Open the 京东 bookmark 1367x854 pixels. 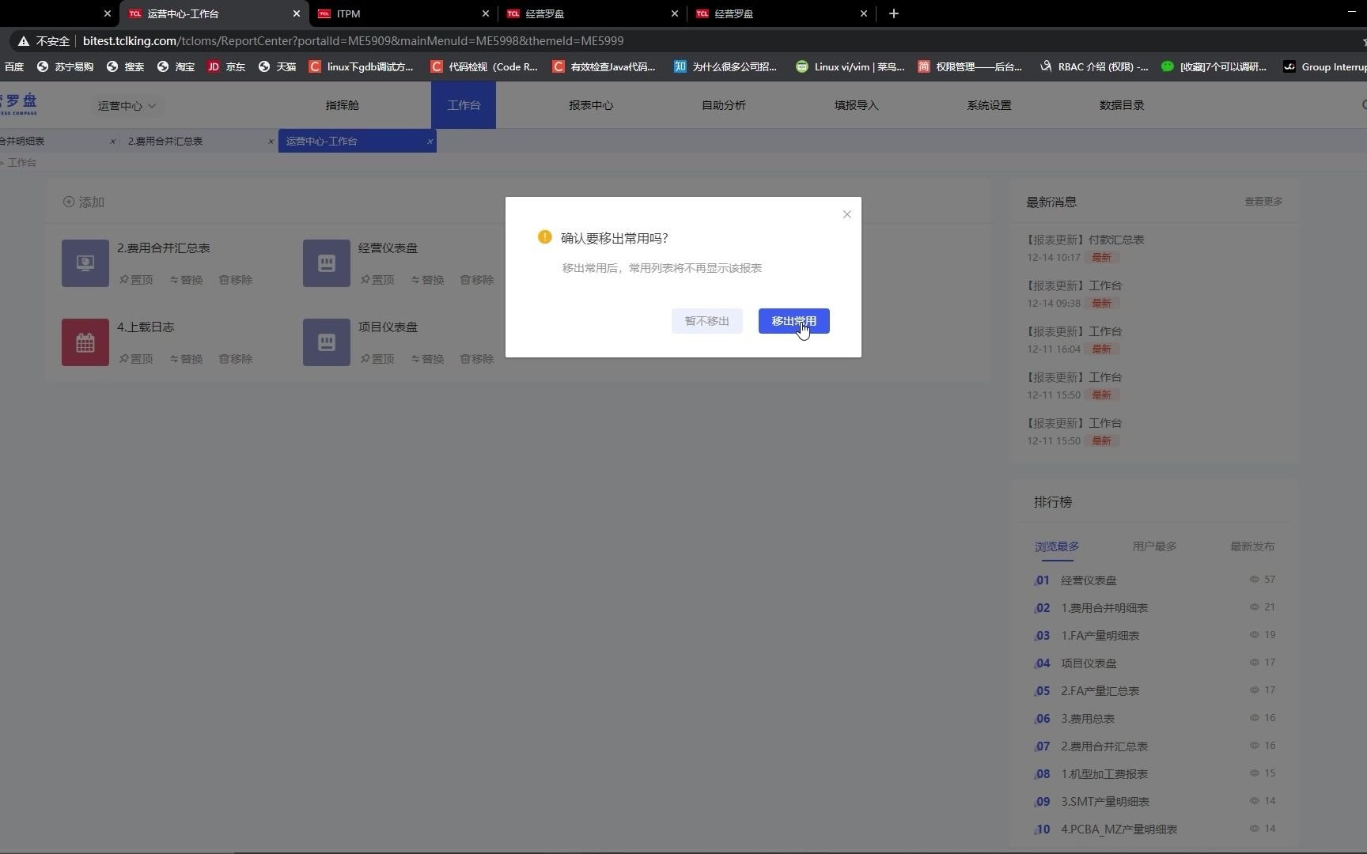pyautogui.click(x=226, y=67)
